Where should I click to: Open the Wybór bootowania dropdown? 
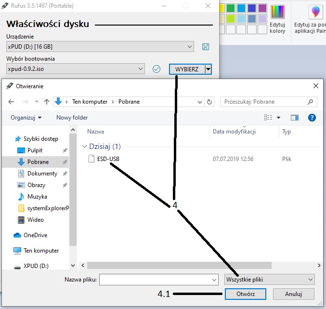76,69
